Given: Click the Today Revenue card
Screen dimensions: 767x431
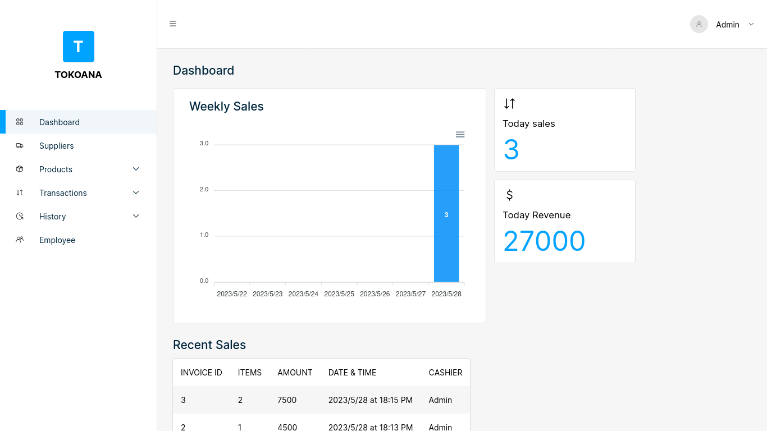Looking at the screenshot, I should [564, 221].
